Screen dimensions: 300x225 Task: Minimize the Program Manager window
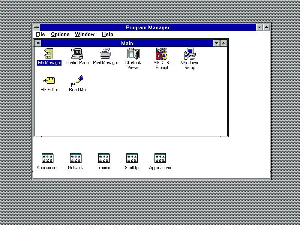[259, 27]
